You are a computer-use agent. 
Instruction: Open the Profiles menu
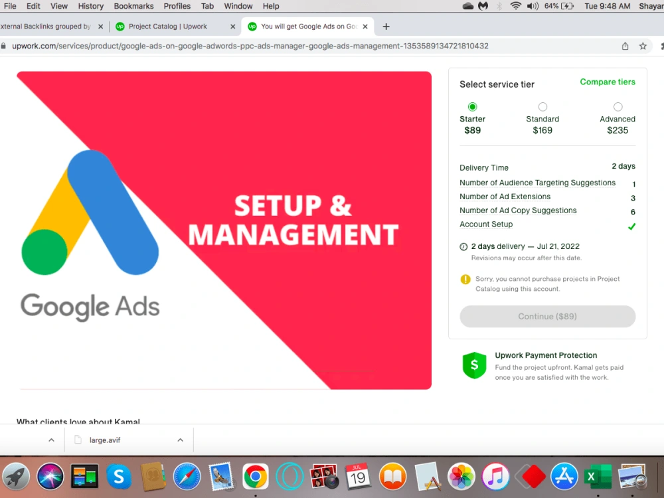(177, 6)
